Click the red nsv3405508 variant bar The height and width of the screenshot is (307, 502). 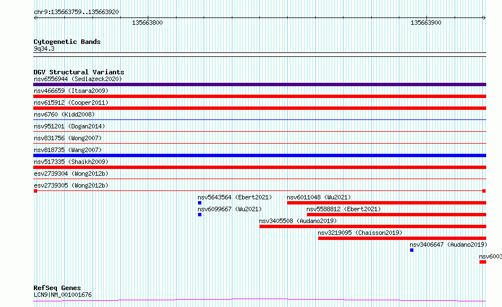pos(373,226)
